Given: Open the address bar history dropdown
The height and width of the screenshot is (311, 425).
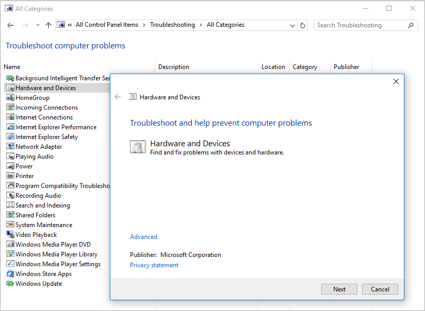Looking at the screenshot, I should [x=293, y=25].
